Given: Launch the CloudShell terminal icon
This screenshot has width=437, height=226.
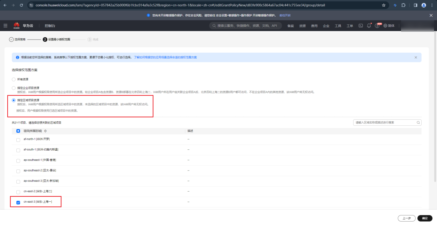Looking at the screenshot, I should click(x=361, y=26).
